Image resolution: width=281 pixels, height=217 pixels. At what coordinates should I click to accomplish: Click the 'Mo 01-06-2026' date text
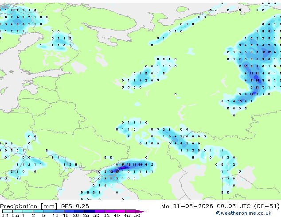(187, 206)
